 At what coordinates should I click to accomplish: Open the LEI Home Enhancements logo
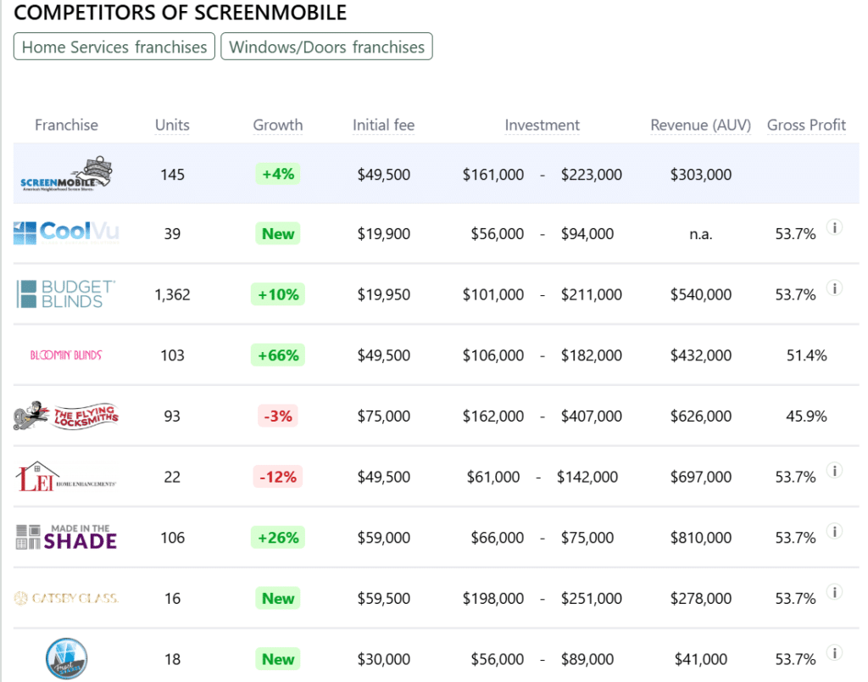coord(66,477)
